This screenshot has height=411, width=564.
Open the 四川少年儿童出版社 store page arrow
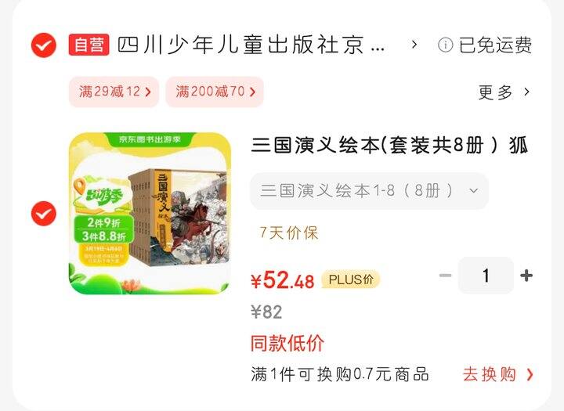pos(414,45)
